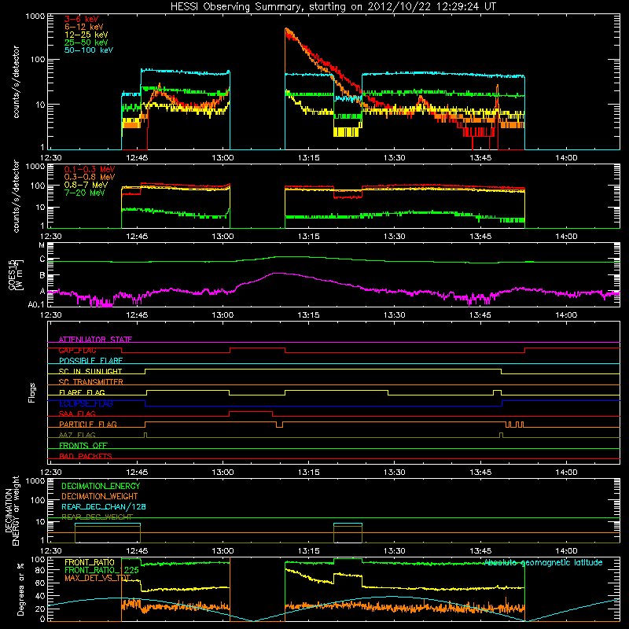The image size is (629, 629).
Task: Click the POSSIBLE_FLARE flag label
Action: pyautogui.click(x=90, y=361)
